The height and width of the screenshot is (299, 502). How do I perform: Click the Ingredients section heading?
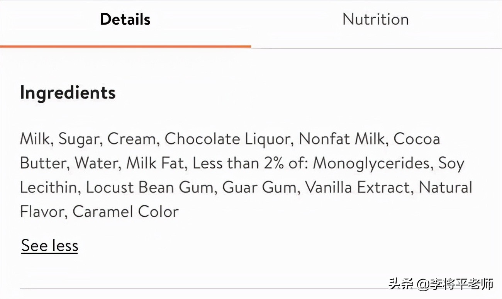point(68,93)
